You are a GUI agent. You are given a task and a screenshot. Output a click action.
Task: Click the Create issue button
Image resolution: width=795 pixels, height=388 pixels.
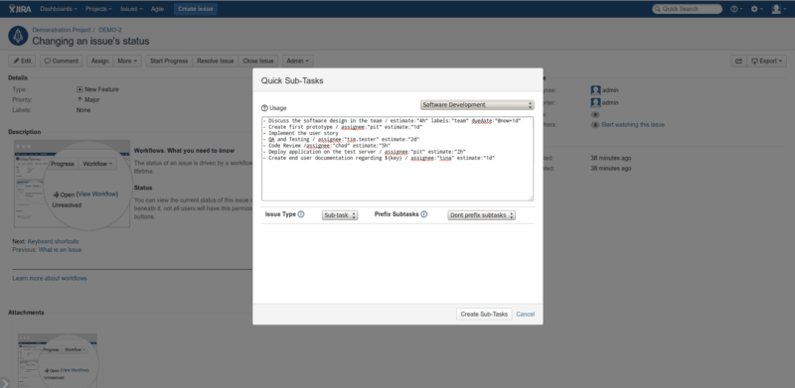click(x=196, y=9)
